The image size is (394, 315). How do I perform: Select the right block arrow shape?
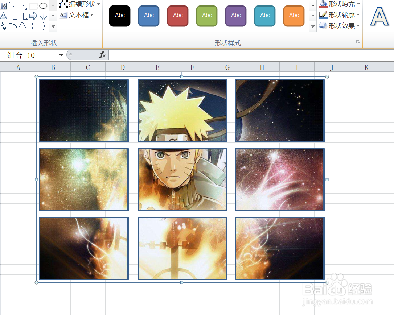pos(33,16)
